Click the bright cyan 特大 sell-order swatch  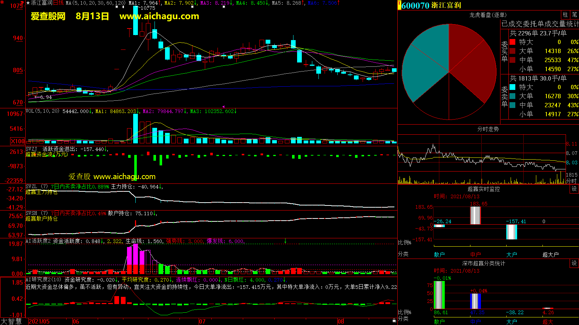click(x=512, y=87)
